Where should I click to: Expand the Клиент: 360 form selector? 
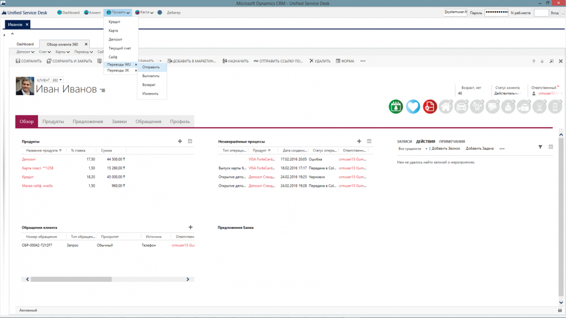point(50,80)
